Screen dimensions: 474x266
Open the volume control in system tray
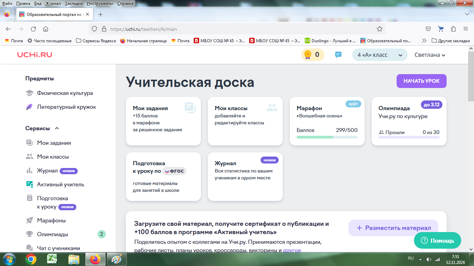pos(429,259)
